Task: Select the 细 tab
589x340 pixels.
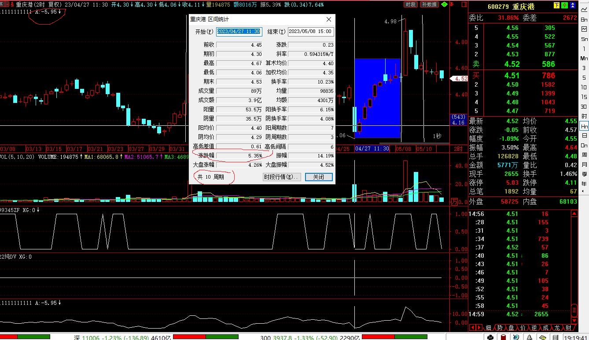Action: point(489,328)
